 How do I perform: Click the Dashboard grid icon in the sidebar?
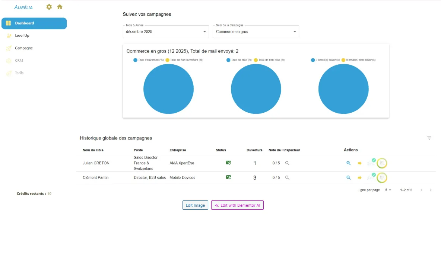8,23
